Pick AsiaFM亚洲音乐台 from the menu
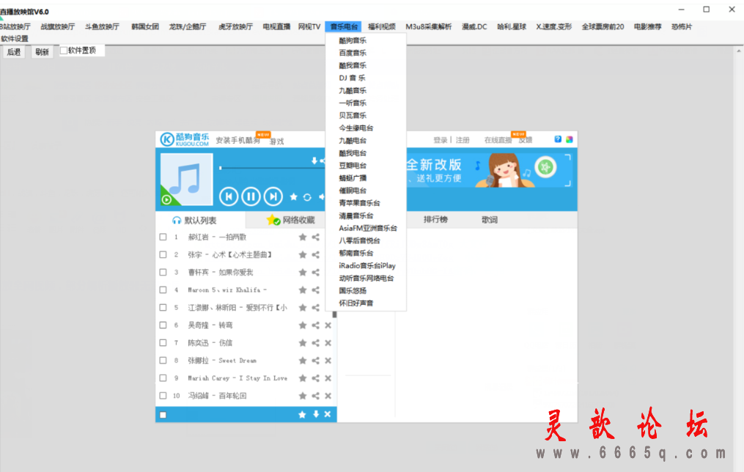 pyautogui.click(x=368, y=228)
